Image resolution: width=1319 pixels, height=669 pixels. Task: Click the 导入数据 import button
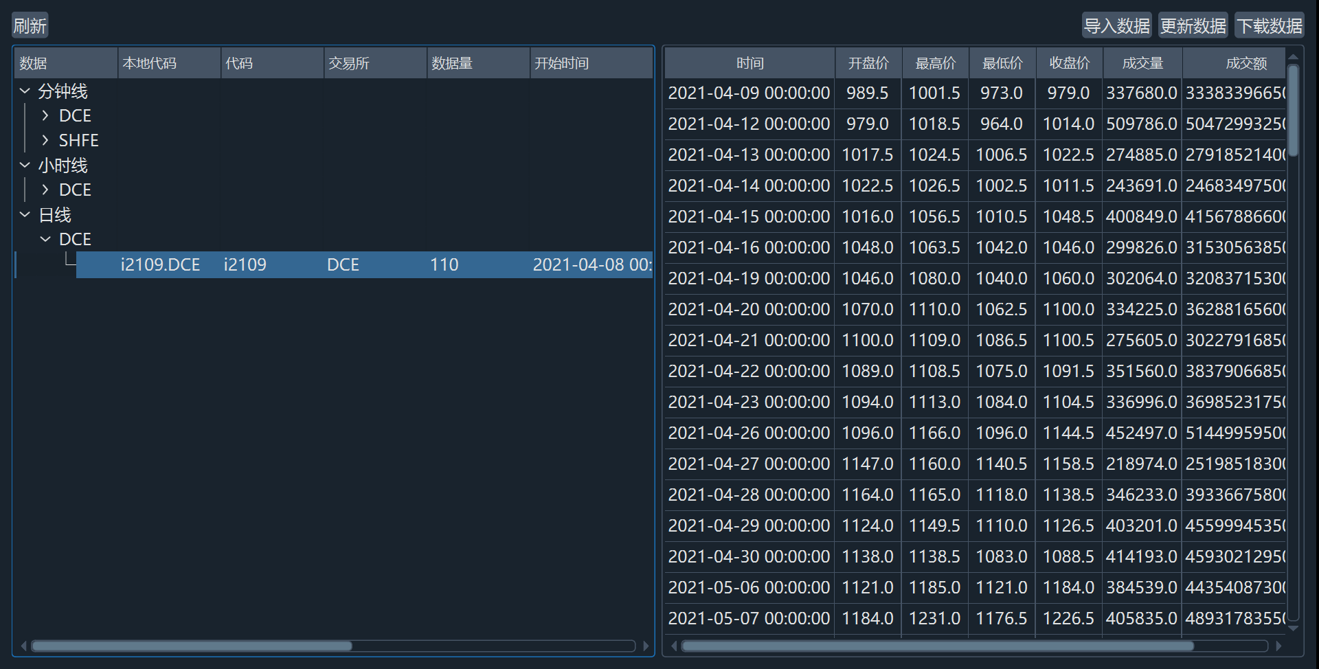[x=1116, y=26]
